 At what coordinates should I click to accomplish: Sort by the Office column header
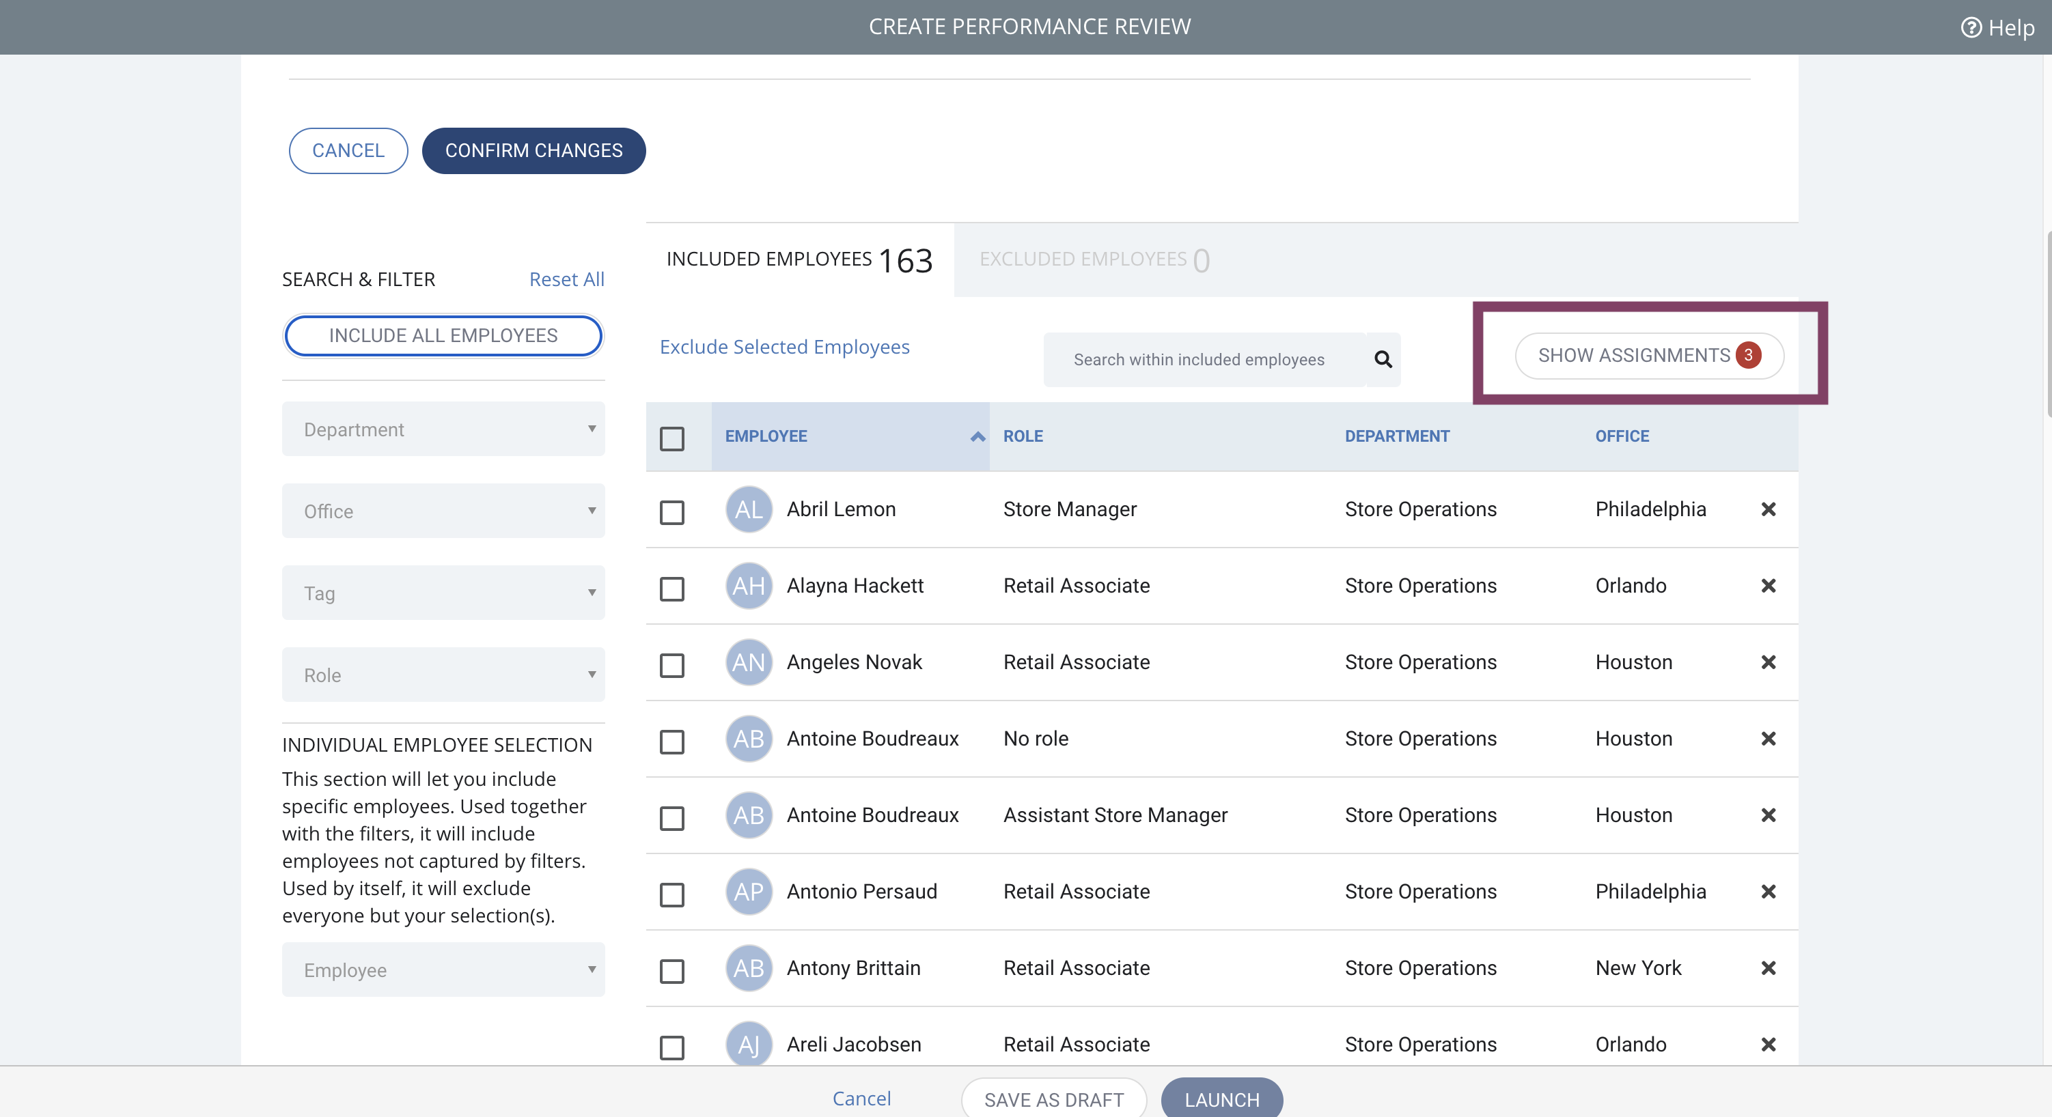click(x=1622, y=436)
